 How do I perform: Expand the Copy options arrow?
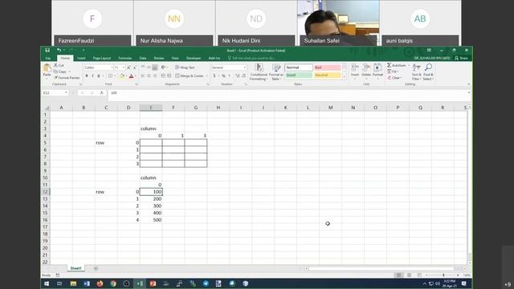pos(70,71)
